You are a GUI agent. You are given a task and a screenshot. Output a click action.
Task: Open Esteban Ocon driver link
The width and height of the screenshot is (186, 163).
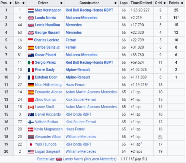(x=46, y=77)
